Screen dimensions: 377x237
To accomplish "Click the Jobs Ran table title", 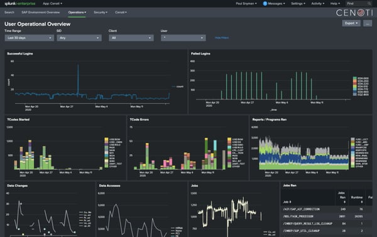I will (x=290, y=186).
